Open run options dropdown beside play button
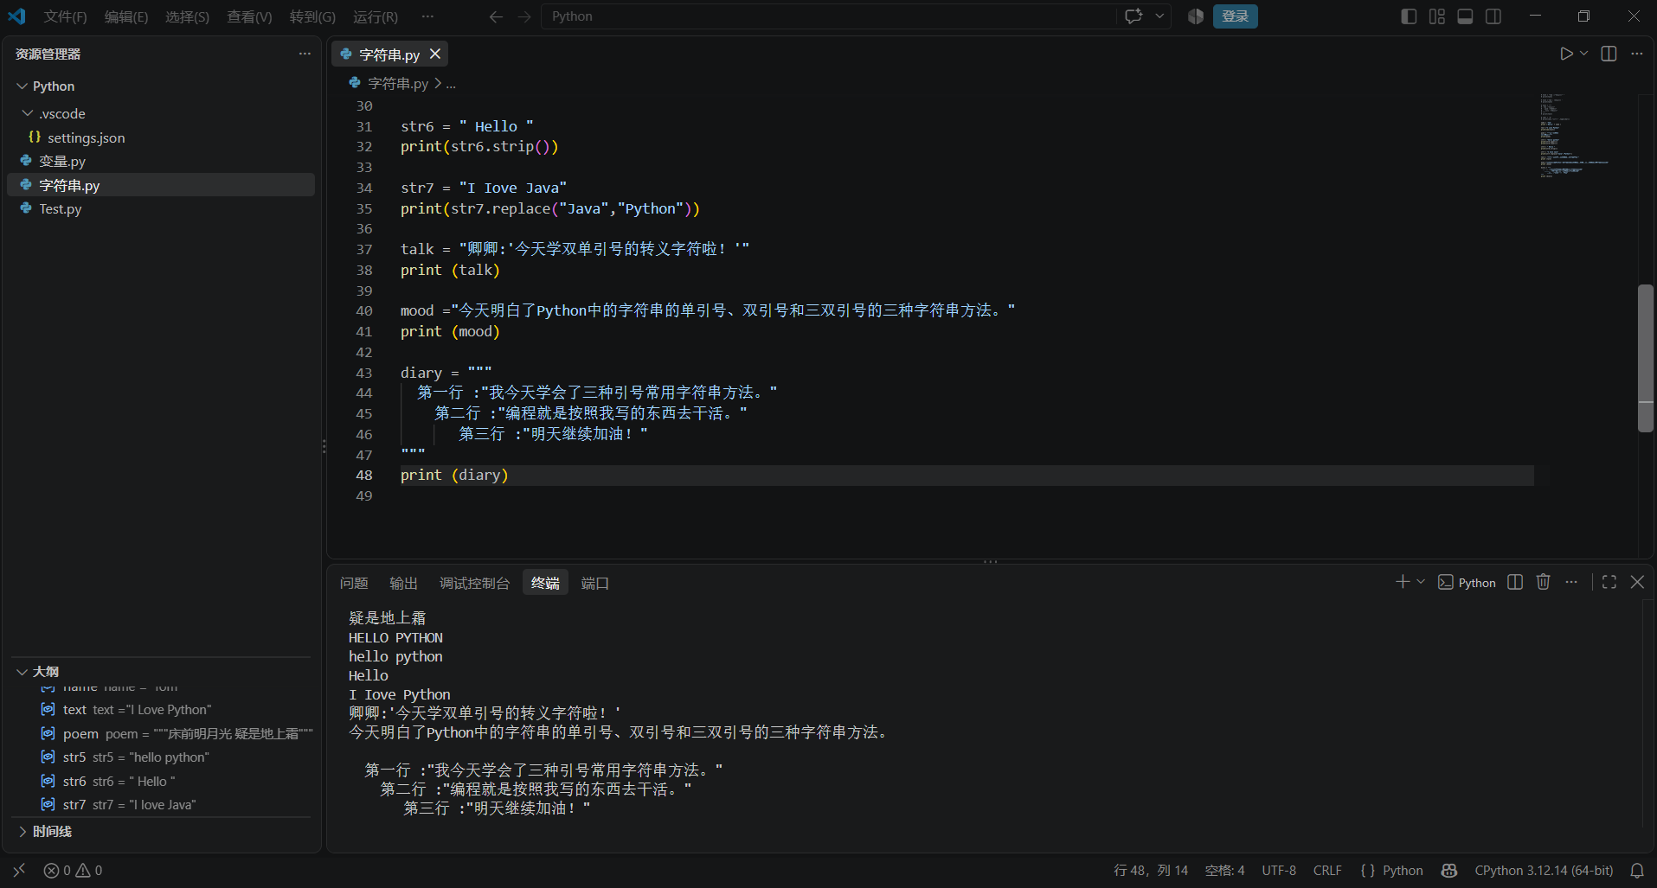 click(x=1584, y=54)
